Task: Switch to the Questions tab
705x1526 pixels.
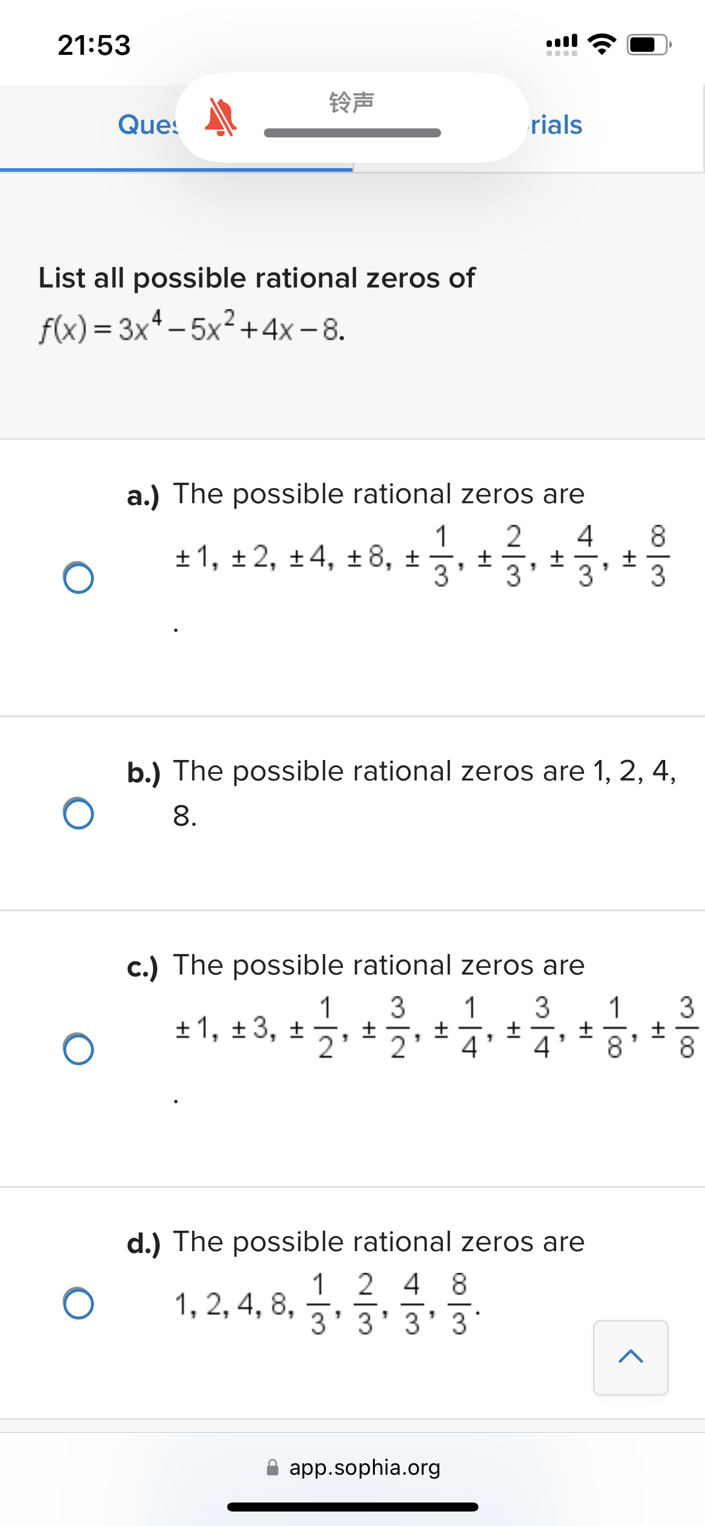Action: tap(149, 125)
